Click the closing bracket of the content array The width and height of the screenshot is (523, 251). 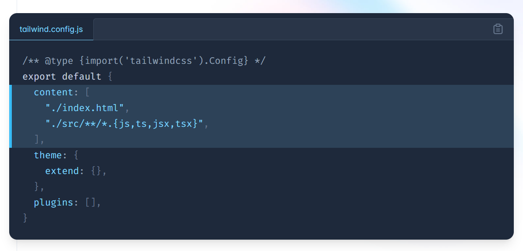tap(37, 139)
